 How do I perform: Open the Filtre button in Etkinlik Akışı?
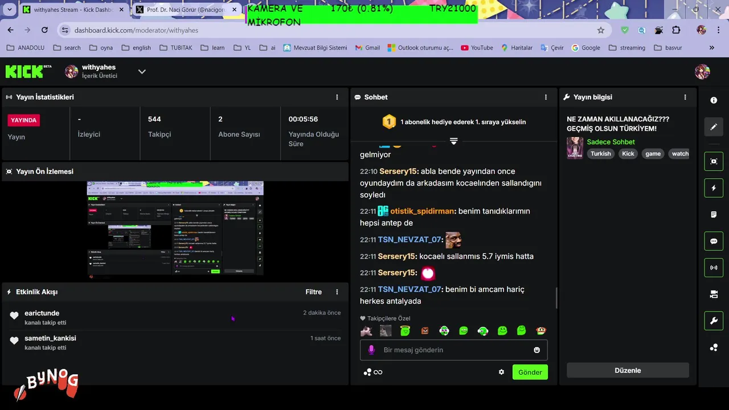(313, 292)
